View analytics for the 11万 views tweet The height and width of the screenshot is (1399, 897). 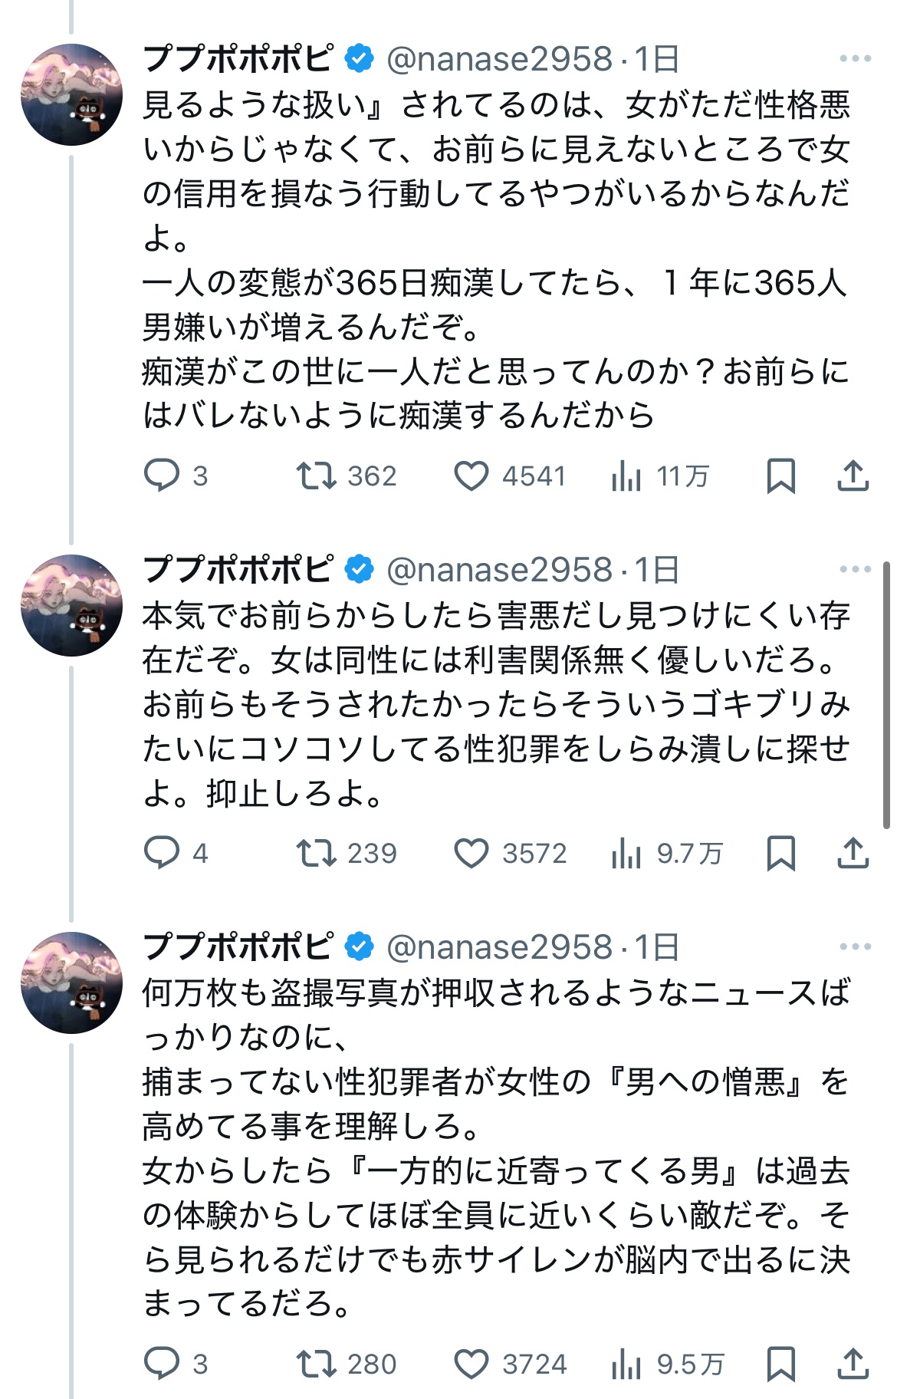tap(627, 476)
